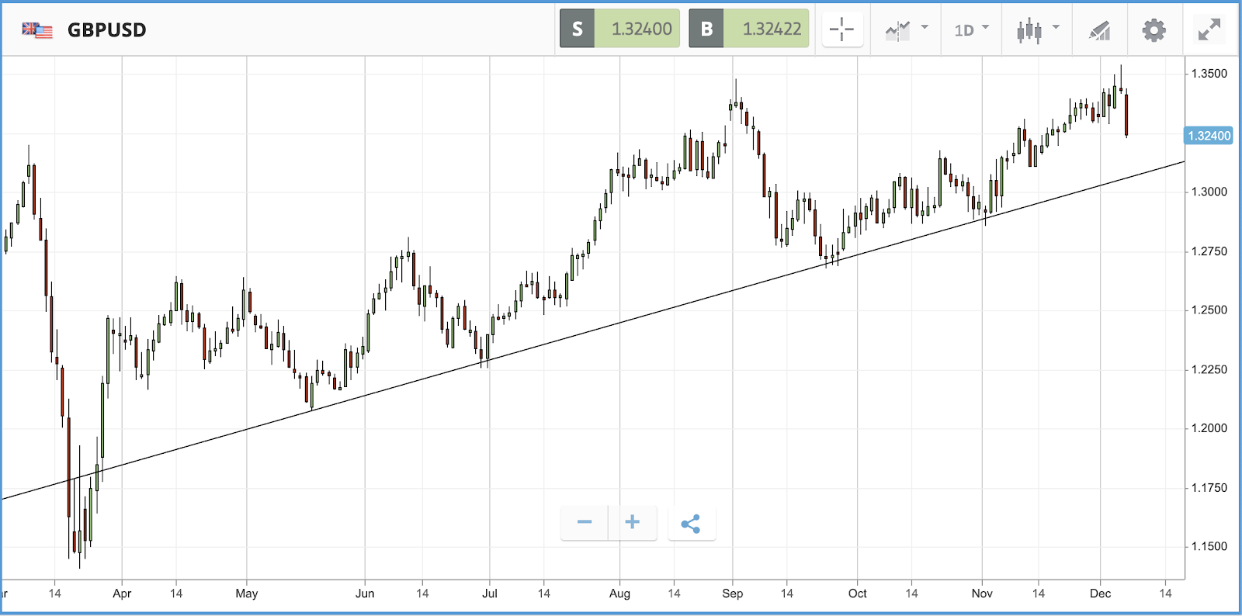Click the Oct date axis label
The image size is (1242, 616).
point(858,594)
